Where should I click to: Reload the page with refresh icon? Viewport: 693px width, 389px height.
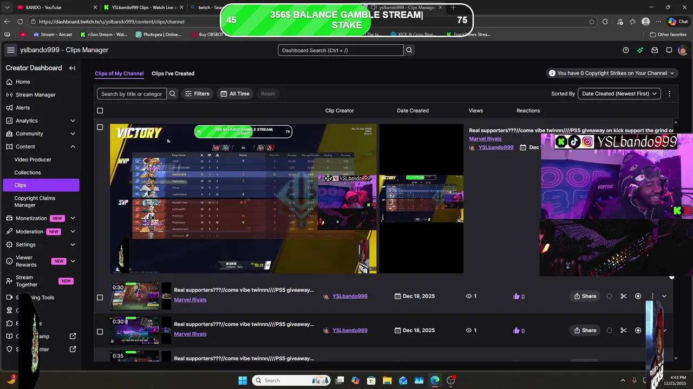[x=20, y=22]
